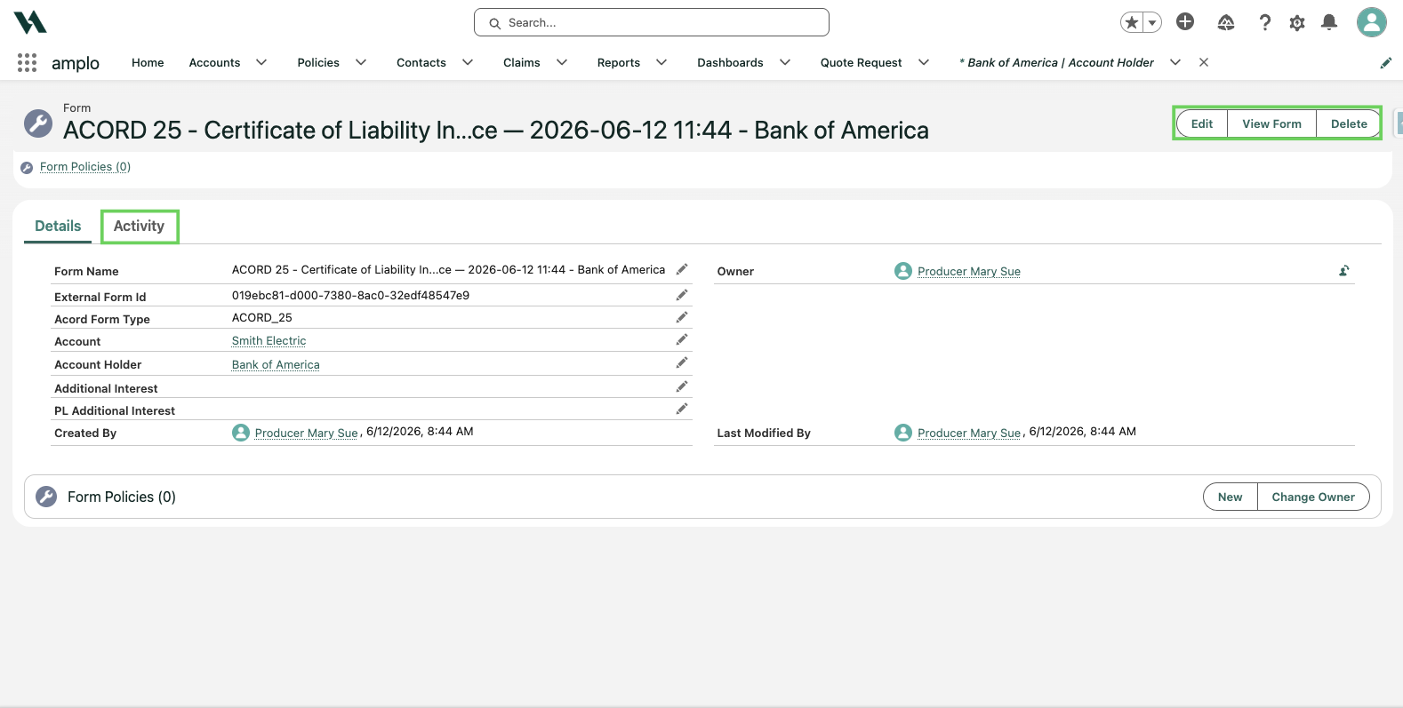The height and width of the screenshot is (708, 1403).
Task: Edit the Acord Form Type pencil
Action: point(682,317)
